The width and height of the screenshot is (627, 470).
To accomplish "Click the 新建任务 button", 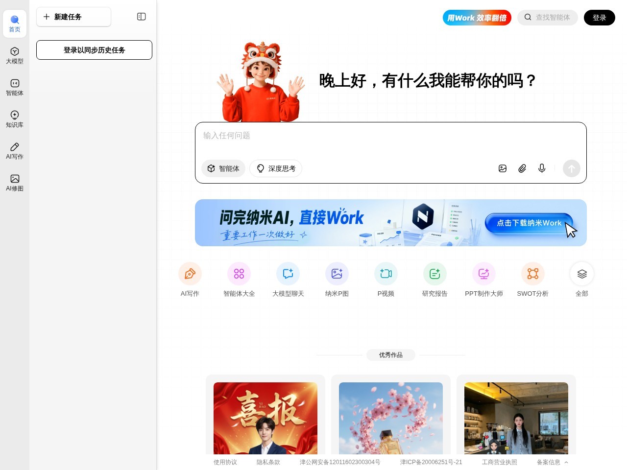I will point(73,17).
